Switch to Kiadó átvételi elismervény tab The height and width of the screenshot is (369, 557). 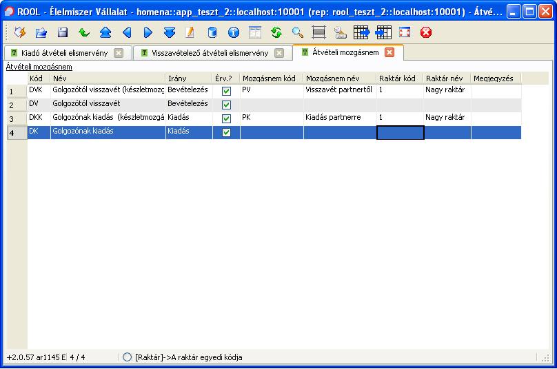59,53
